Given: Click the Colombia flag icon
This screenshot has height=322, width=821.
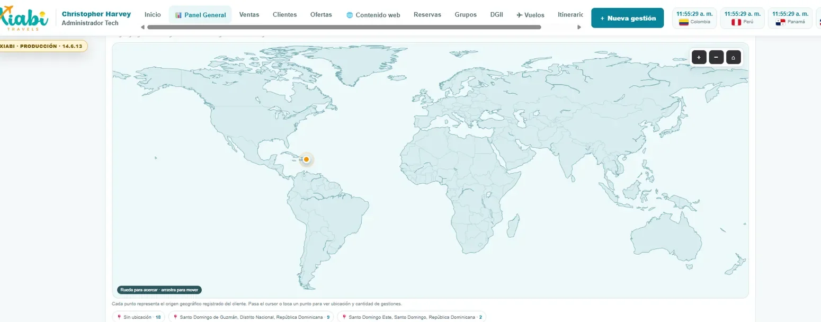Looking at the screenshot, I should pos(684,22).
